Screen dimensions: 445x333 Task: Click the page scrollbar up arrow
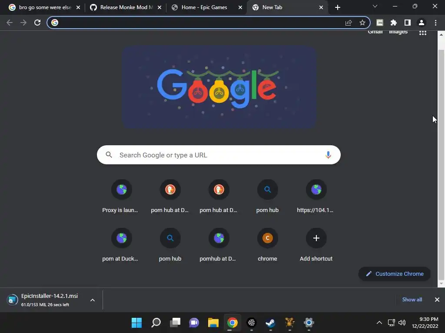pyautogui.click(x=441, y=35)
